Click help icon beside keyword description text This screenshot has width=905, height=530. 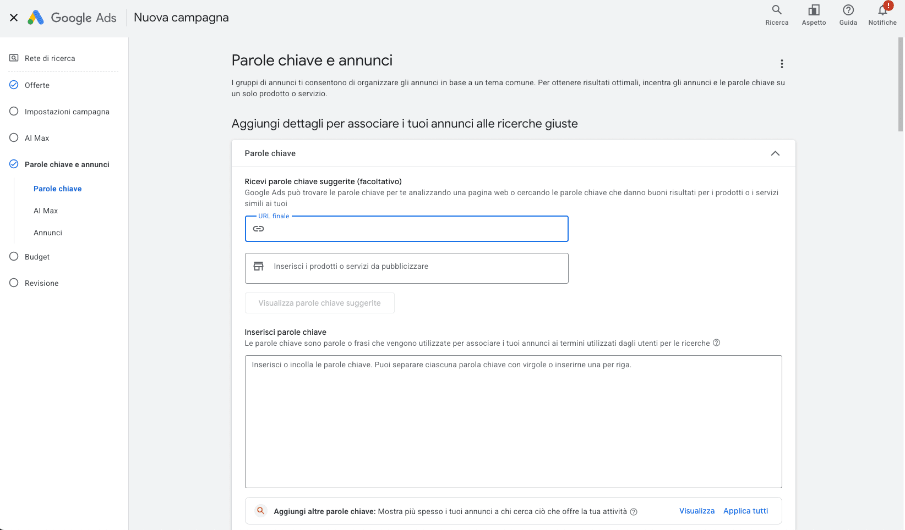tap(716, 343)
